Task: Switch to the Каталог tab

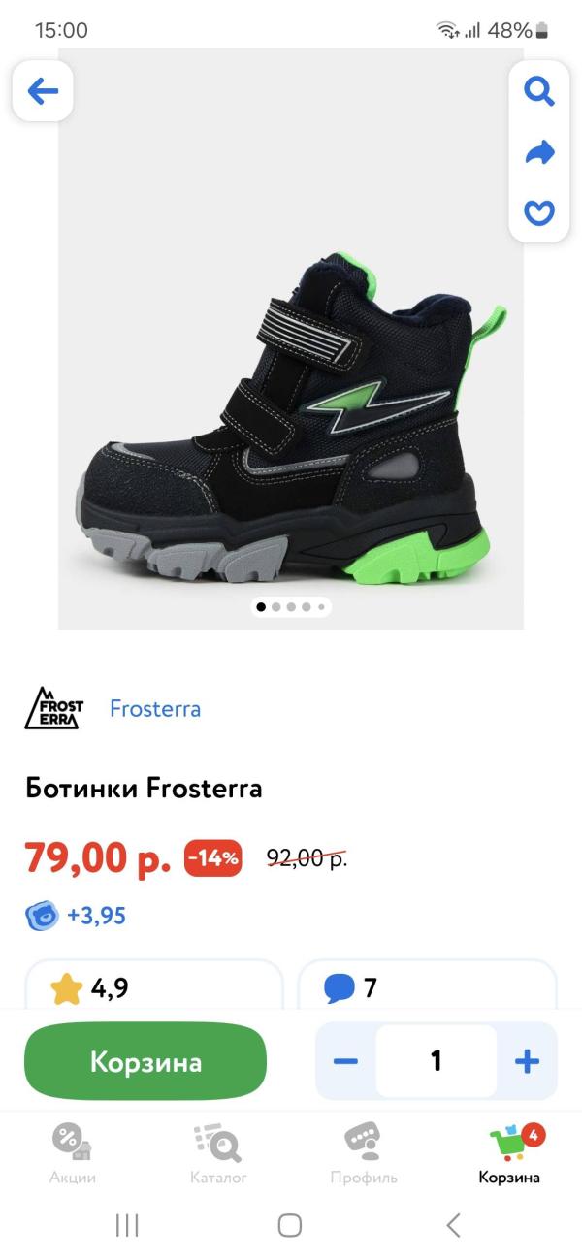Action: pyautogui.click(x=218, y=1154)
